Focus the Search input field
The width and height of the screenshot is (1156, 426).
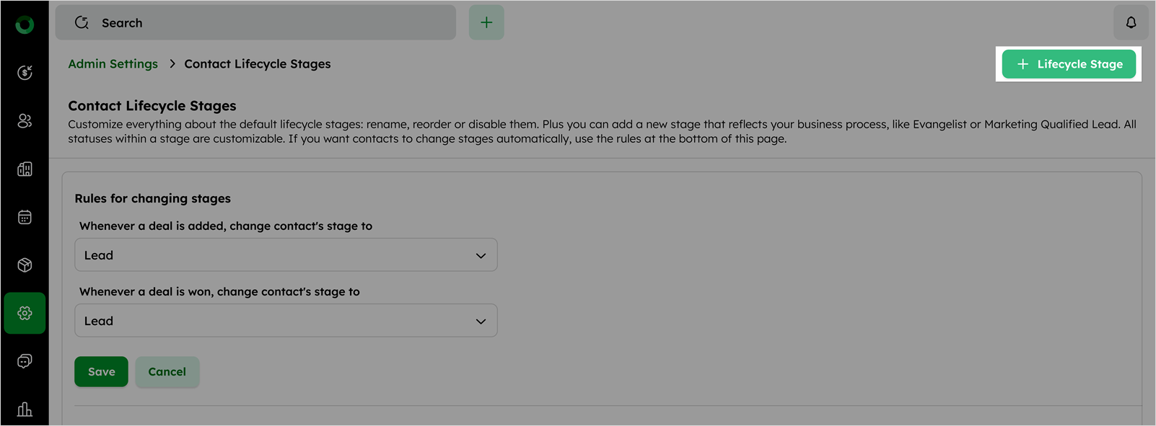coord(255,22)
